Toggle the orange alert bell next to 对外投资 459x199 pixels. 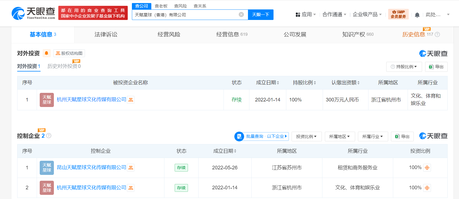(46, 53)
